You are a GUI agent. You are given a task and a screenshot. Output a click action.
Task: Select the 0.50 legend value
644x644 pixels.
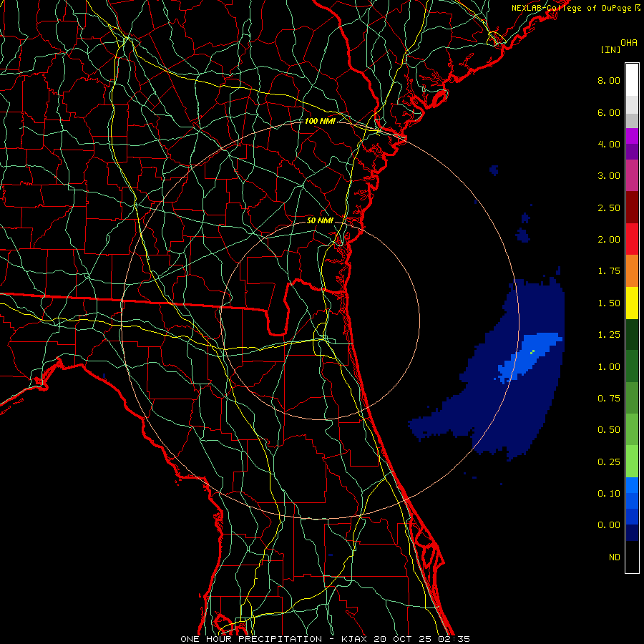pos(609,430)
